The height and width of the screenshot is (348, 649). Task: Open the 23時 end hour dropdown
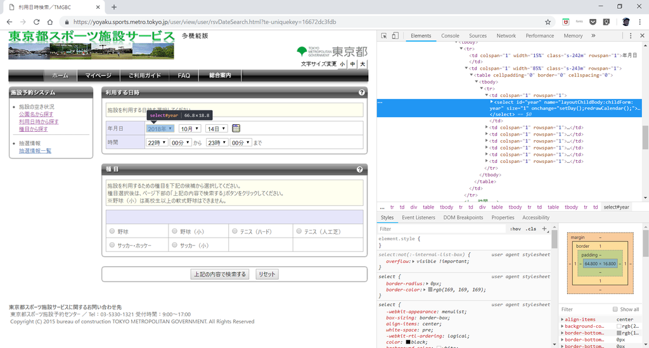(x=217, y=143)
